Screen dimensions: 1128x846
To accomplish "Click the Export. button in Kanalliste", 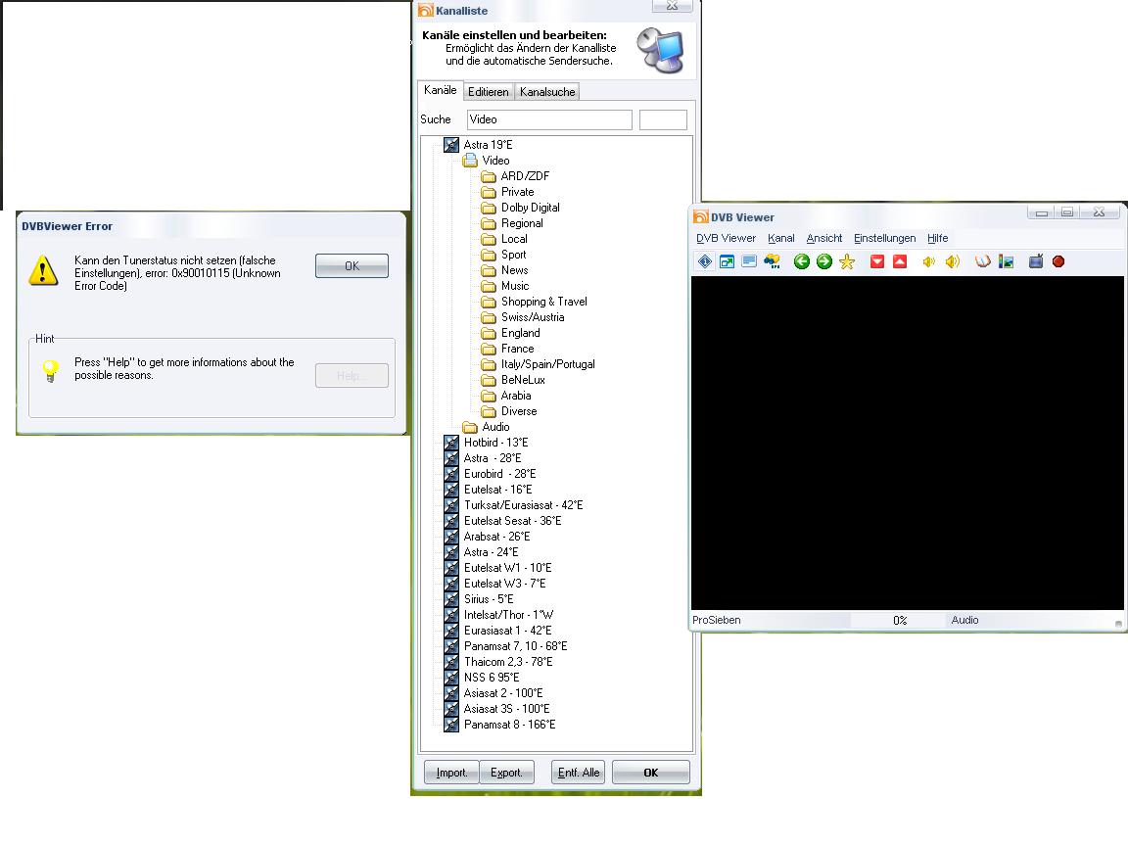I will click(x=506, y=773).
